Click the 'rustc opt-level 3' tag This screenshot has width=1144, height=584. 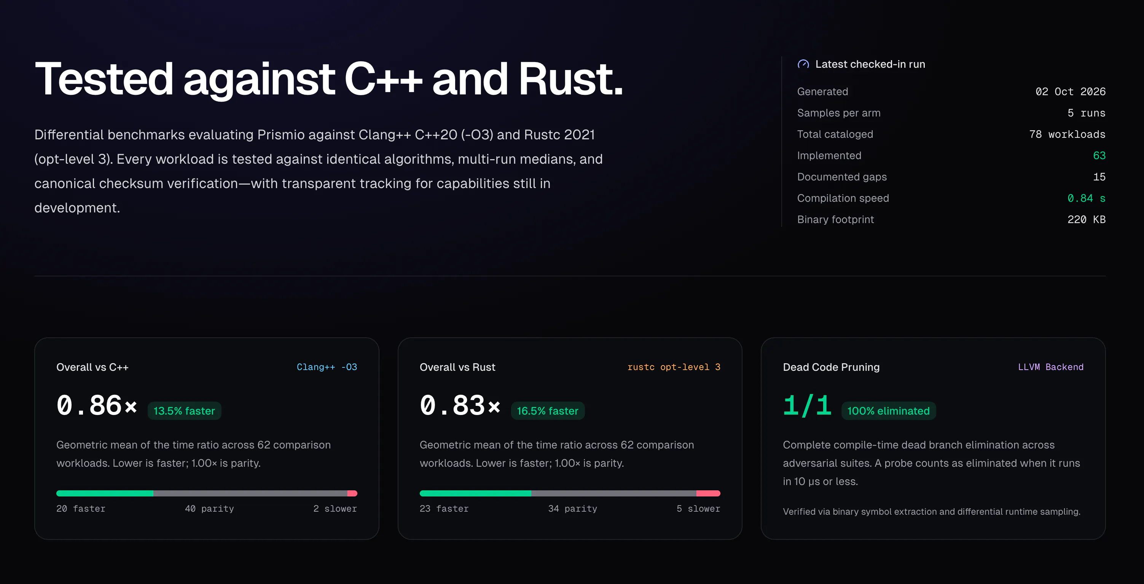pyautogui.click(x=674, y=367)
